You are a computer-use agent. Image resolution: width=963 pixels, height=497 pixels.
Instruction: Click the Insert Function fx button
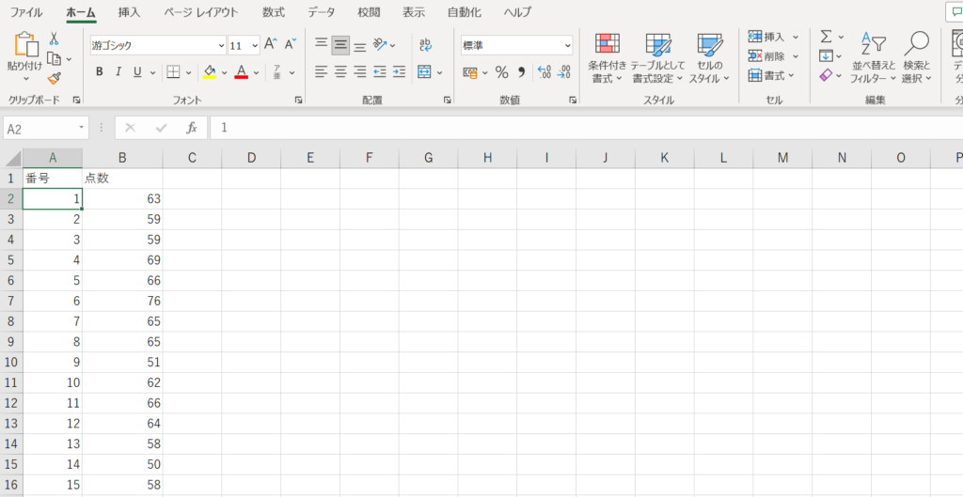click(x=192, y=128)
